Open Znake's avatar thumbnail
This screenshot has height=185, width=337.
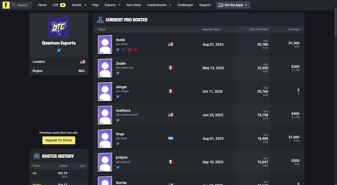point(105,68)
